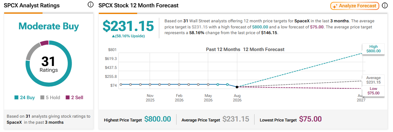
Task: Click the Nov 2025 axis label
Action: [150, 98]
